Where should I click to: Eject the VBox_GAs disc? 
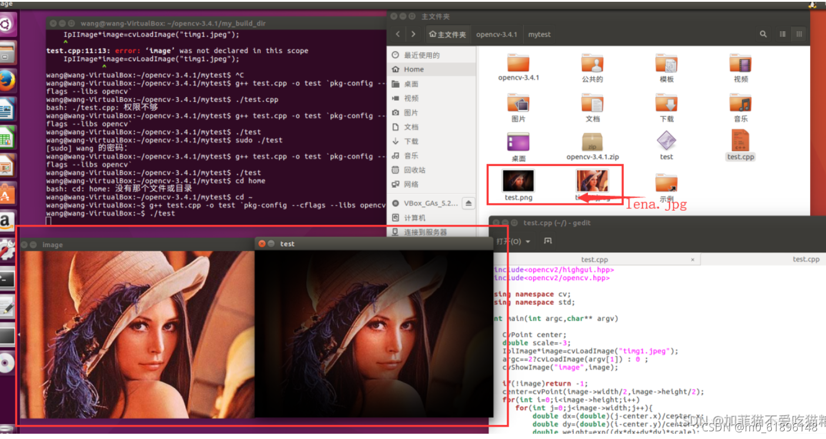[x=469, y=203]
